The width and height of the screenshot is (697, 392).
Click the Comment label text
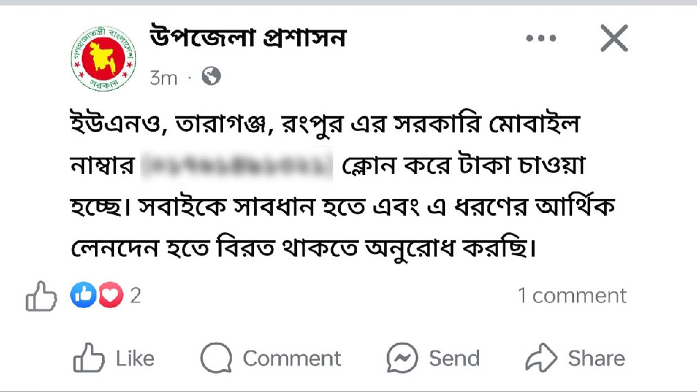(291, 358)
